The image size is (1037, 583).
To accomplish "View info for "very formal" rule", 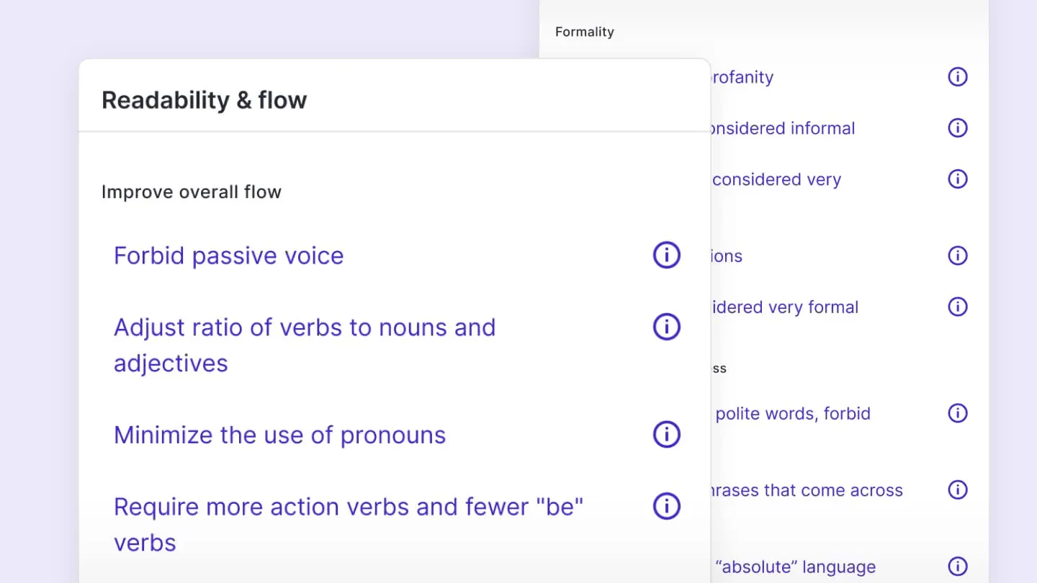I will [958, 306].
